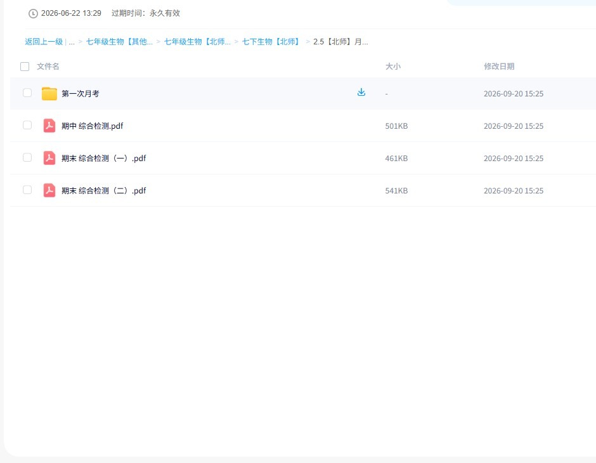Navigate to 七年级生物【其他... breadcrumb
The height and width of the screenshot is (463, 596).
pos(119,42)
